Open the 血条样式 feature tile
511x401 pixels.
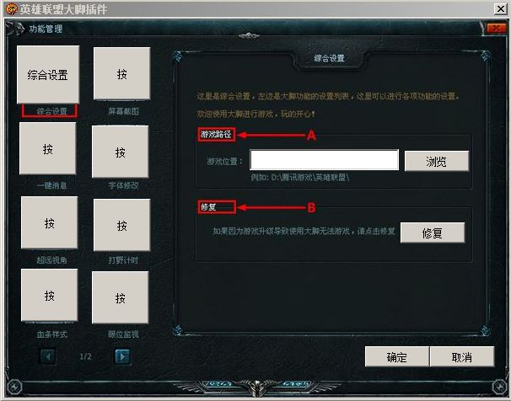click(49, 295)
